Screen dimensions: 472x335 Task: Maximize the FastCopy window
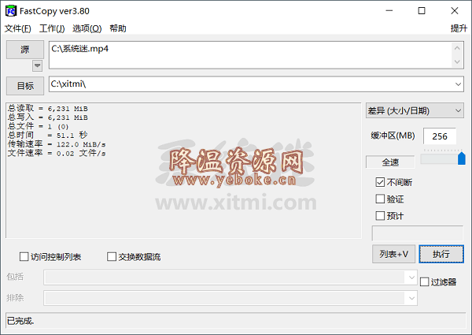point(422,11)
